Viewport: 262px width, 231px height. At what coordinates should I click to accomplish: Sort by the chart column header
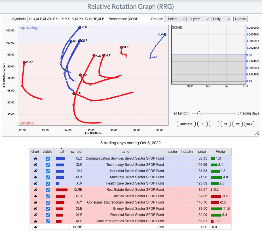[x=35, y=152]
